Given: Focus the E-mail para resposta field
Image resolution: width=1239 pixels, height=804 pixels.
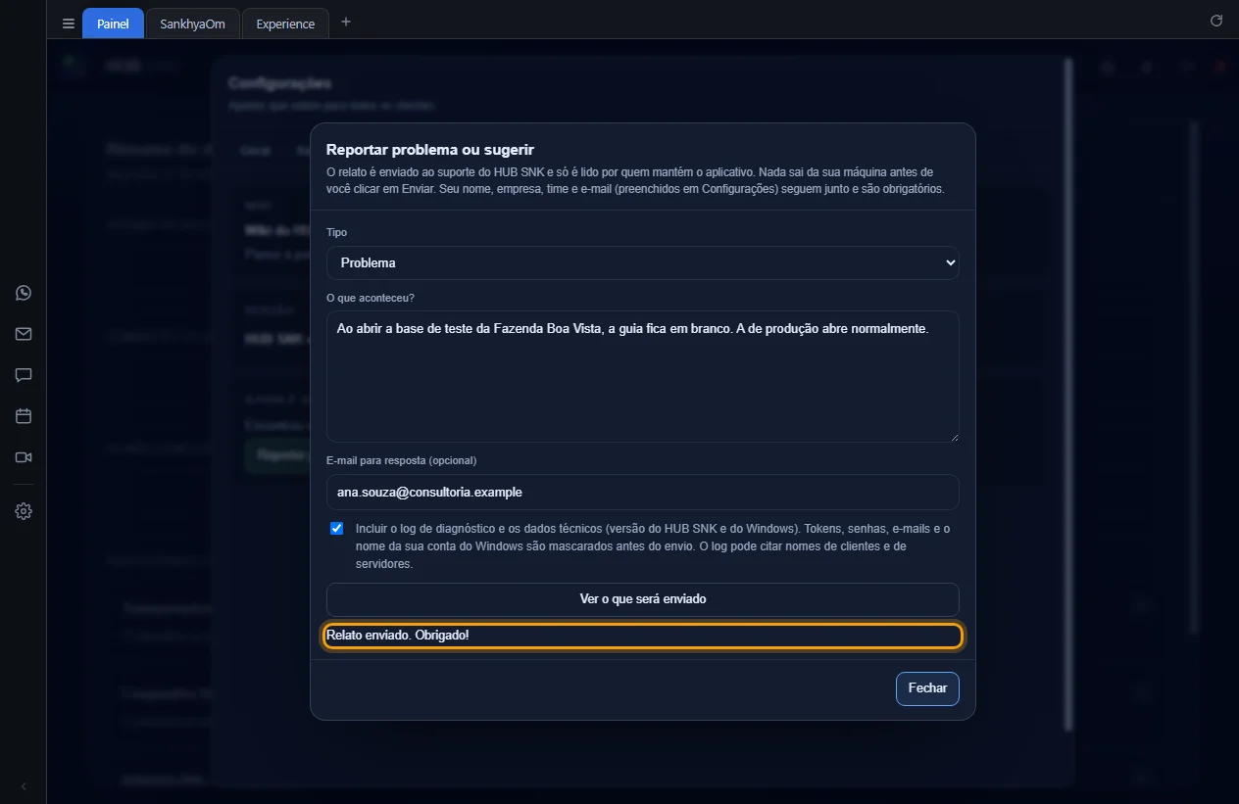Looking at the screenshot, I should (x=643, y=493).
